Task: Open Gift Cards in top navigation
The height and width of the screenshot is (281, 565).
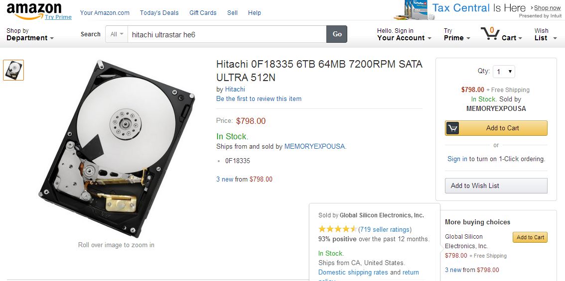Action: pos(203,13)
